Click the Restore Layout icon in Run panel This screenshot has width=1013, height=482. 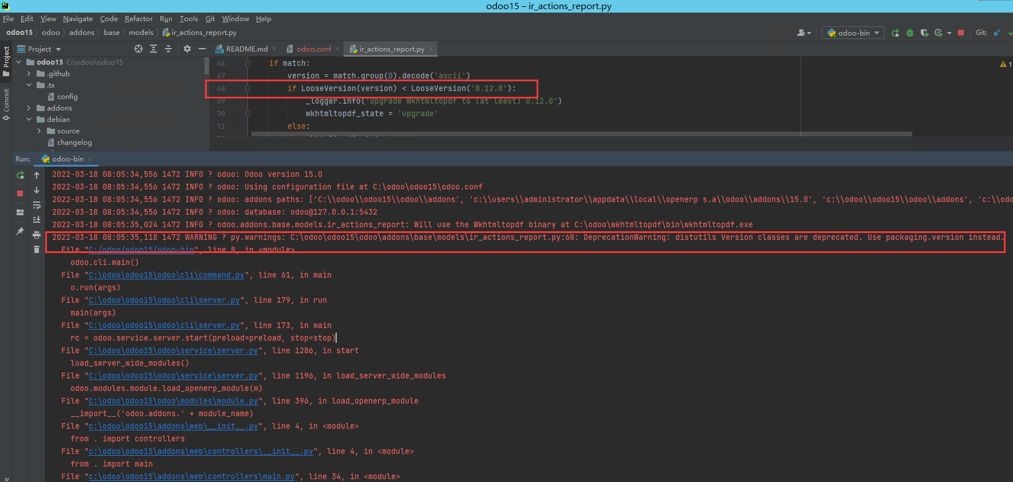(x=20, y=212)
